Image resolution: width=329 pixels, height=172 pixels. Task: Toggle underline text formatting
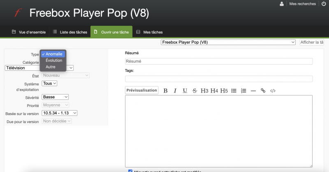pyautogui.click(x=185, y=91)
